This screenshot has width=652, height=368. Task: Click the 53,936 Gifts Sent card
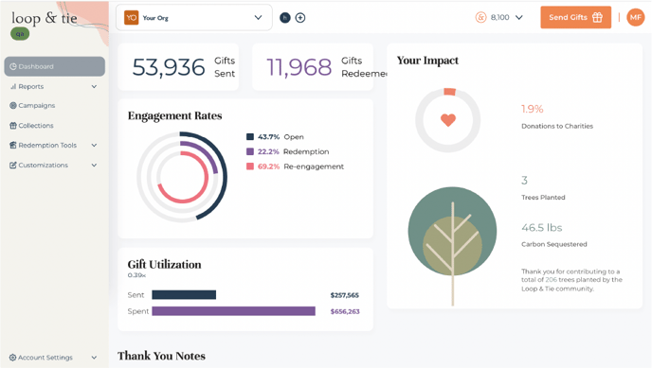click(178, 67)
